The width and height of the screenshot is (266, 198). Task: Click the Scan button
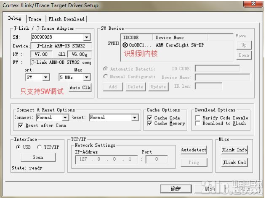(x=38, y=157)
